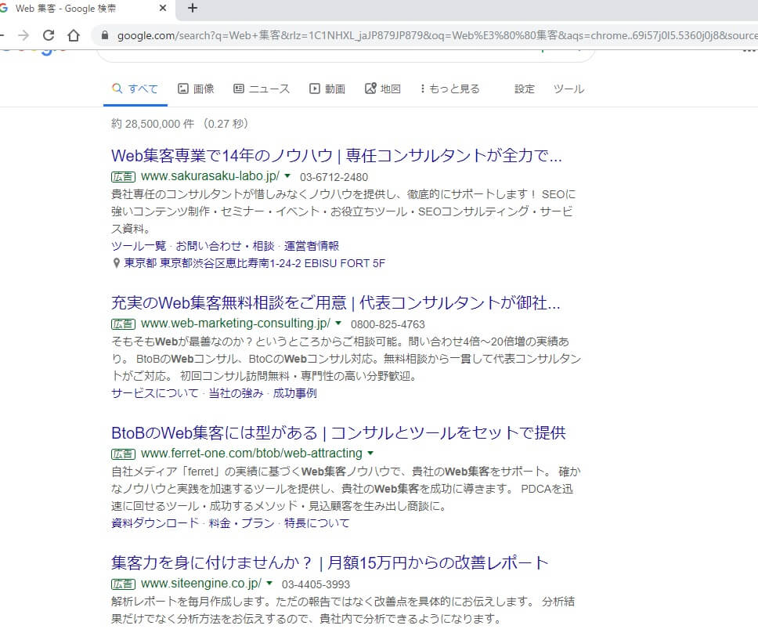758x629 pixels.
Task: Open the BtoBのWeb集客には型がある ad title
Action: click(338, 432)
